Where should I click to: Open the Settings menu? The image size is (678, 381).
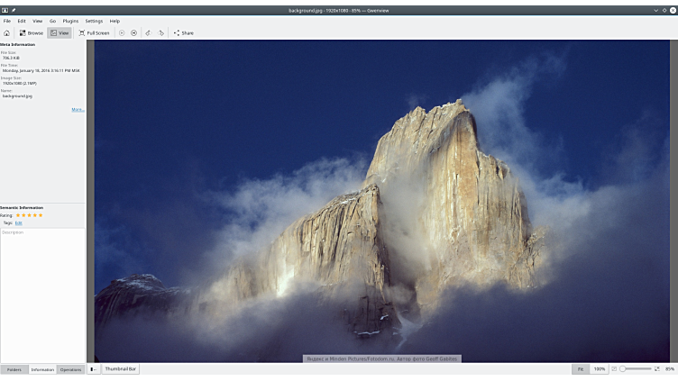[x=94, y=21]
